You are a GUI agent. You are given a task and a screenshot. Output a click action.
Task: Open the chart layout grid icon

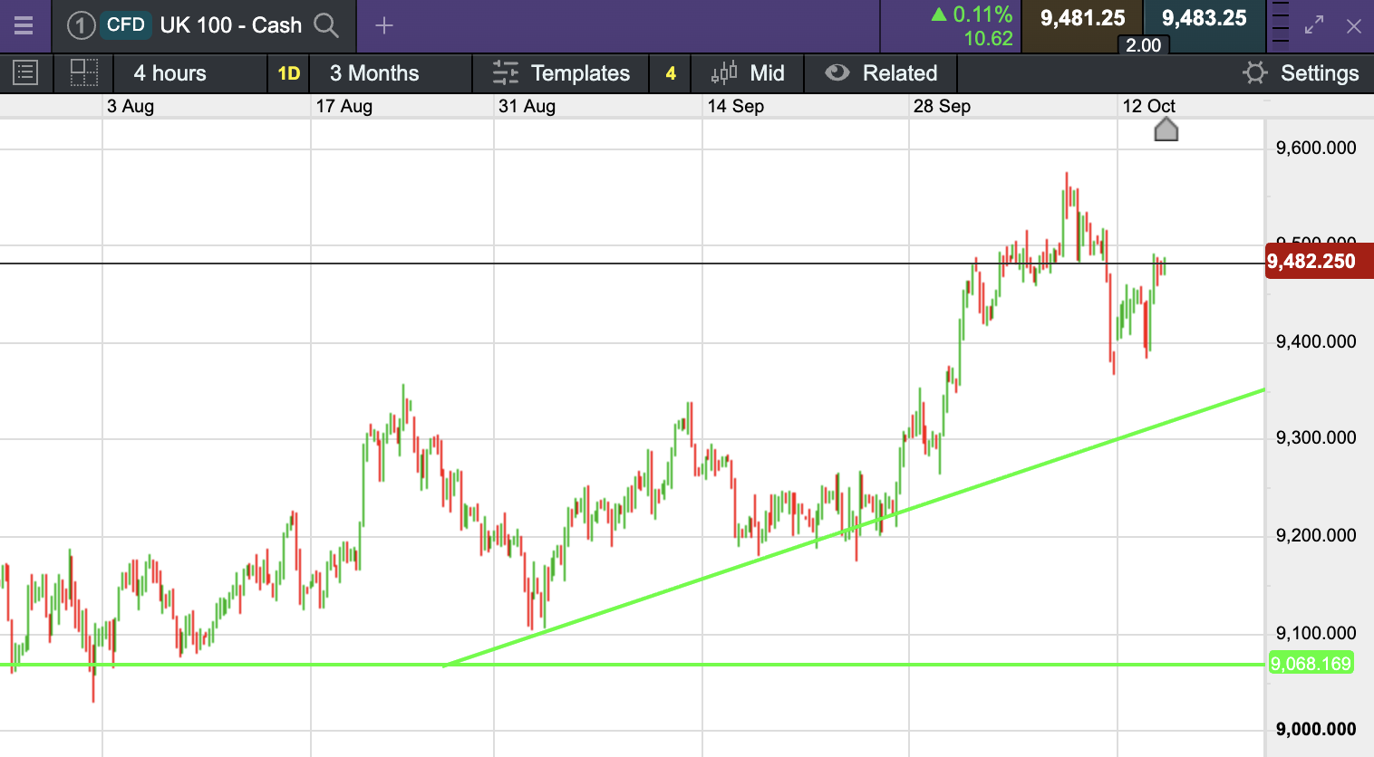click(83, 73)
